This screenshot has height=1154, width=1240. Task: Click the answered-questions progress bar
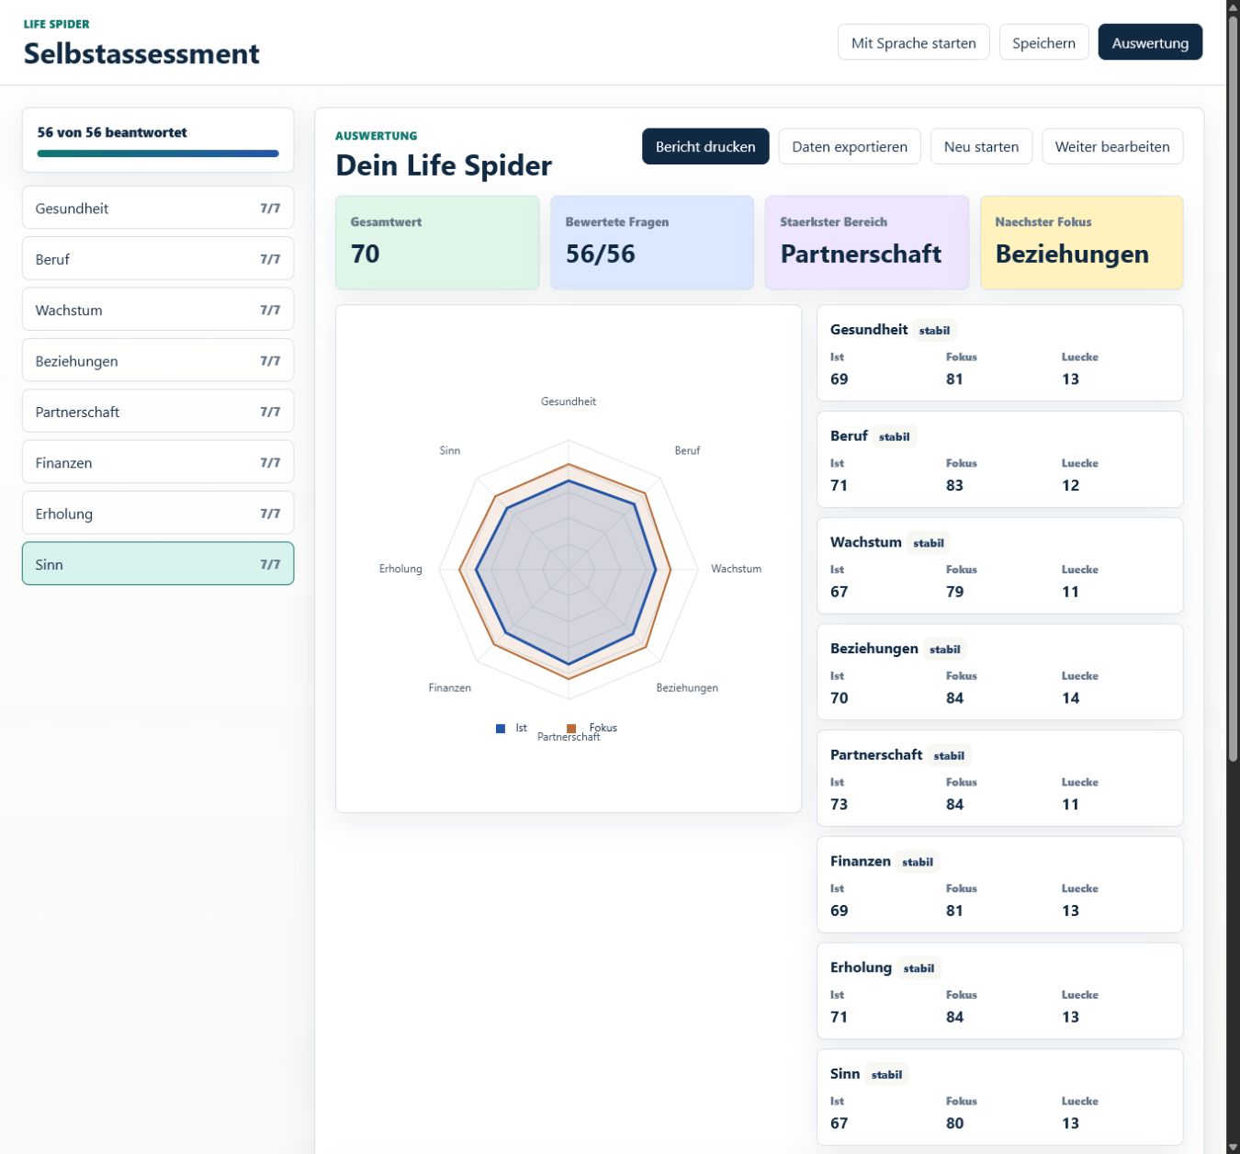coord(158,153)
